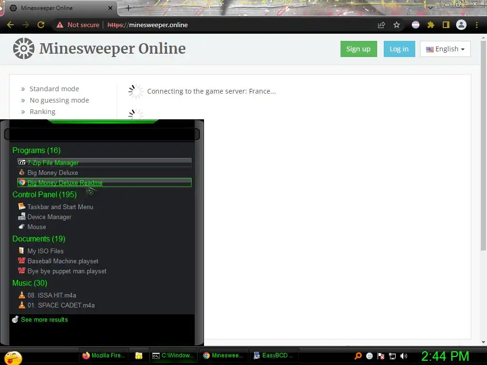This screenshot has width=487, height=365.
Task: Open the browser side panel icon
Action: tap(446, 25)
